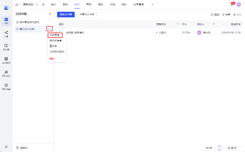The height and width of the screenshot is (152, 245).
Task: Open the 回收站 recycle bin
Action: [x=22, y=148]
